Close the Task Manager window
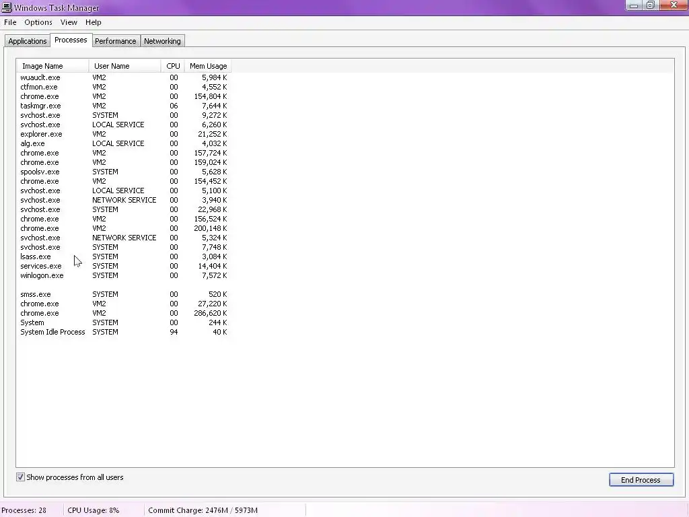Image resolution: width=689 pixels, height=517 pixels. tap(674, 5)
